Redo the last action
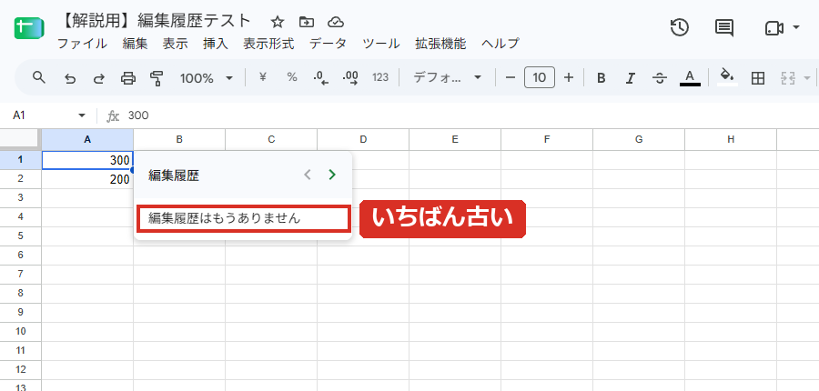Viewport: 819px width, 391px height. tap(98, 78)
